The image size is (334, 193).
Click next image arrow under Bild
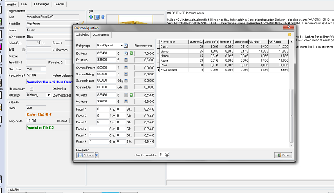pos(103,17)
